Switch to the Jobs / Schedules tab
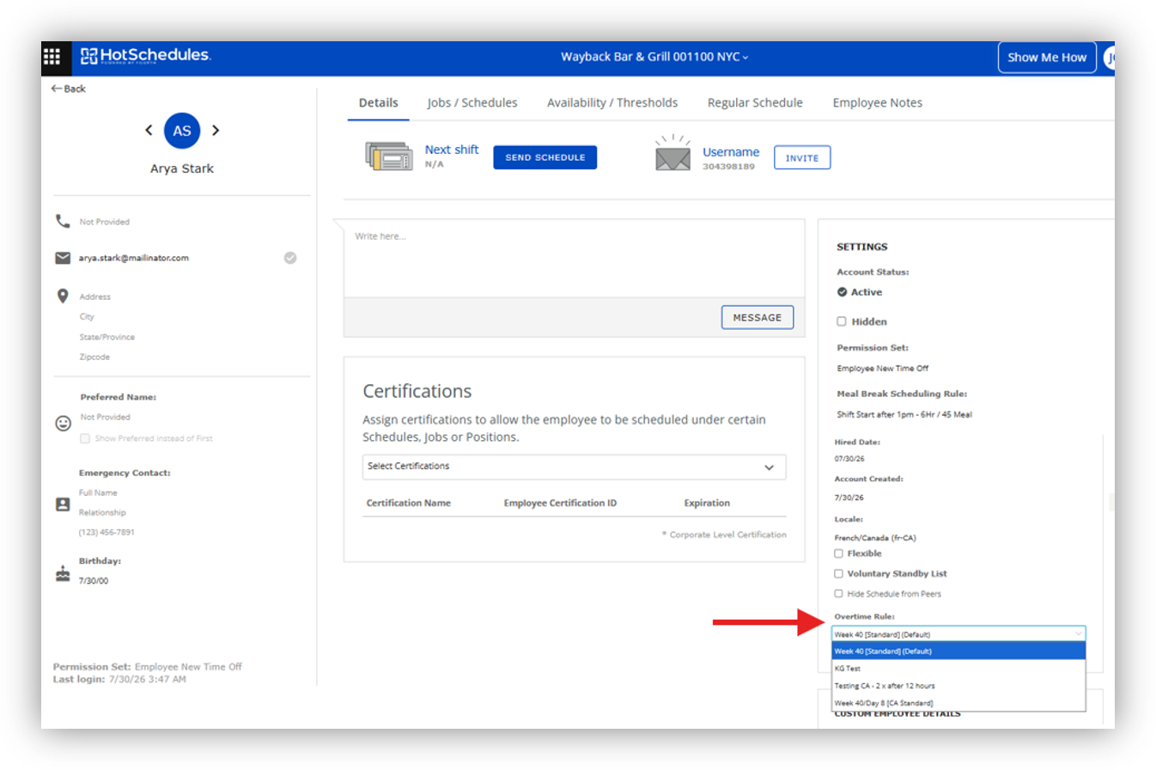1156x770 pixels. click(472, 102)
